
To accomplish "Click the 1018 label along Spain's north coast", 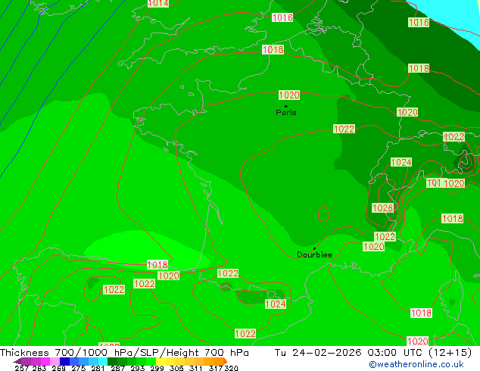I will pyautogui.click(x=157, y=264).
